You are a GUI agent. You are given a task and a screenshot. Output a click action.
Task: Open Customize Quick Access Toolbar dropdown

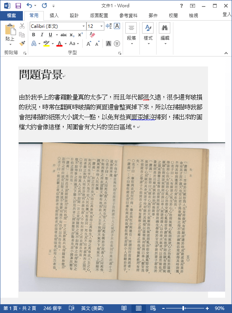53,6
